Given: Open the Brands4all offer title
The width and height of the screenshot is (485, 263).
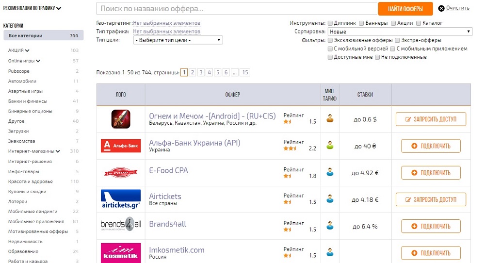Looking at the screenshot, I should [x=168, y=224].
